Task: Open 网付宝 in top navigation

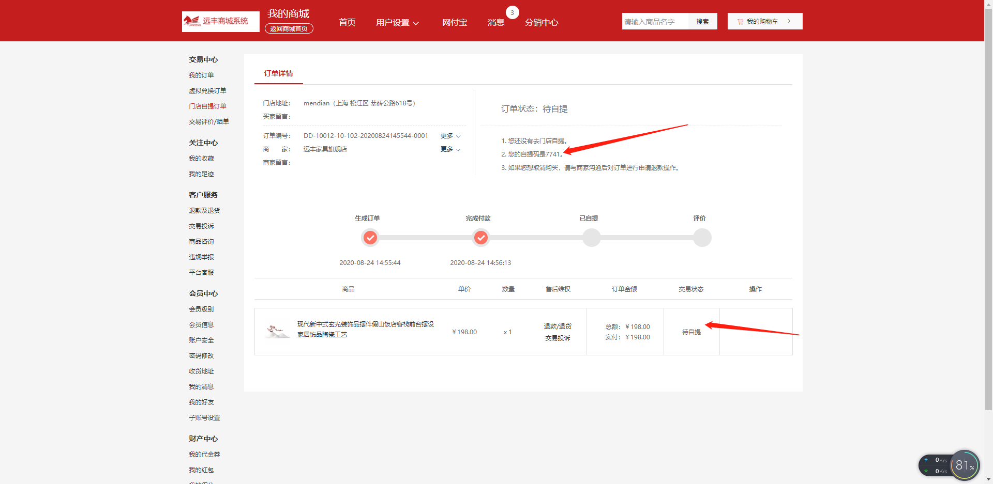Action: [455, 23]
